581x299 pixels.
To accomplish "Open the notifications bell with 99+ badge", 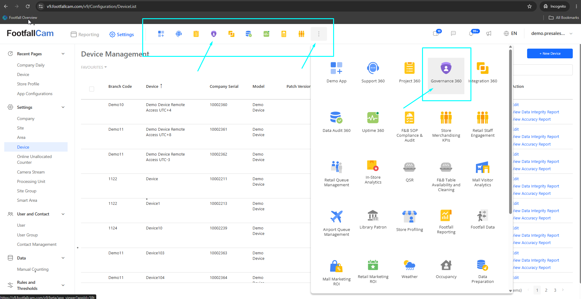I will (471, 33).
